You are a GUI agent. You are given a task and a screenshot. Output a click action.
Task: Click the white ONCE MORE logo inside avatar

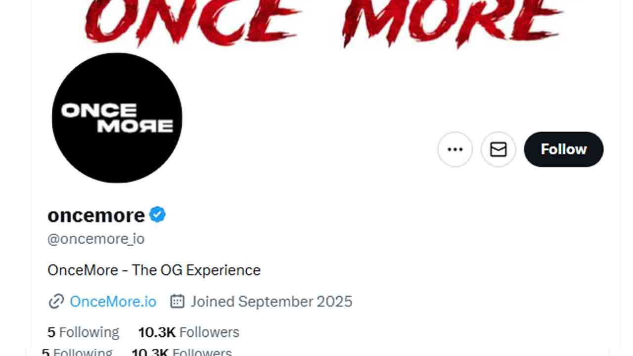pos(117,118)
